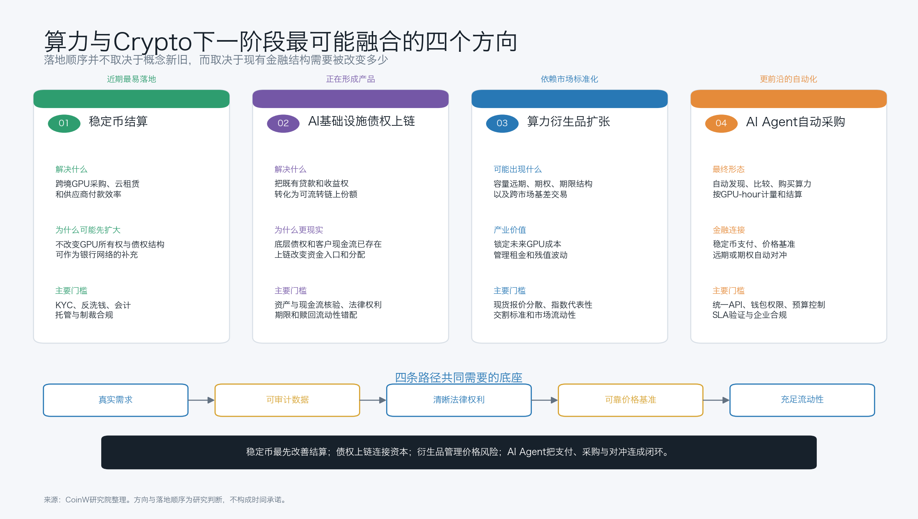The width and height of the screenshot is (918, 519).
Task: Click the dark summary banner about 稳定币最先改善结算
Action: (459, 452)
